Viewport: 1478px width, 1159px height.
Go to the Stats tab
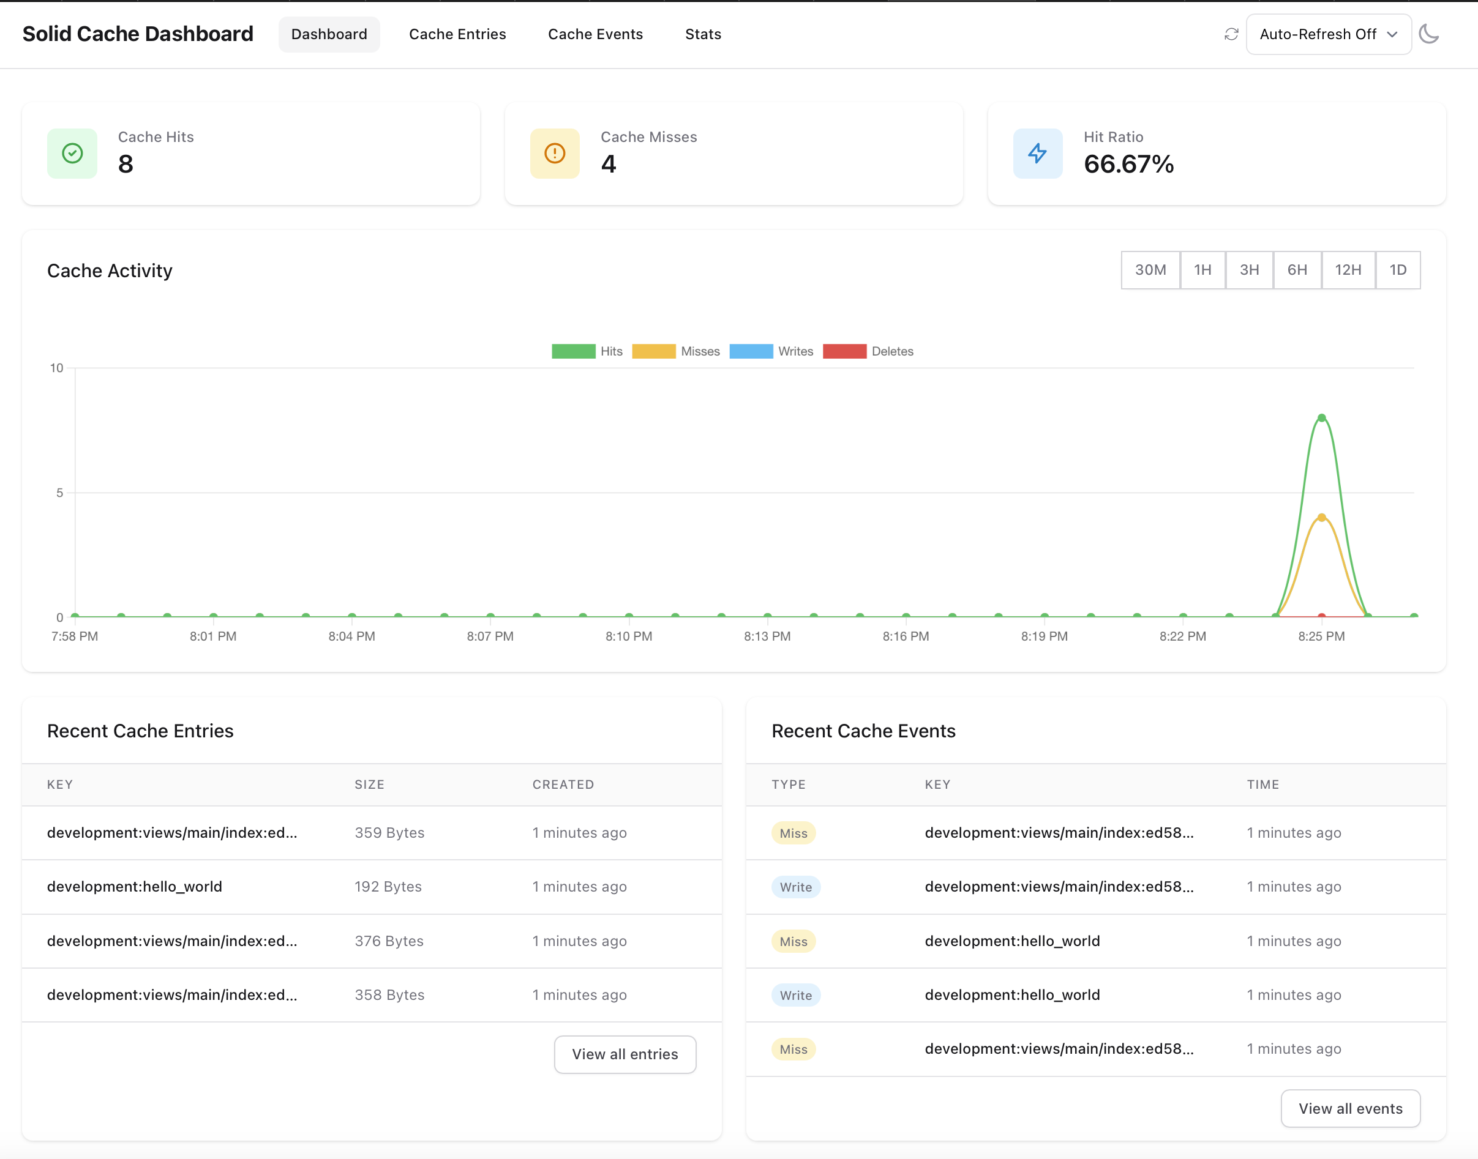point(703,34)
